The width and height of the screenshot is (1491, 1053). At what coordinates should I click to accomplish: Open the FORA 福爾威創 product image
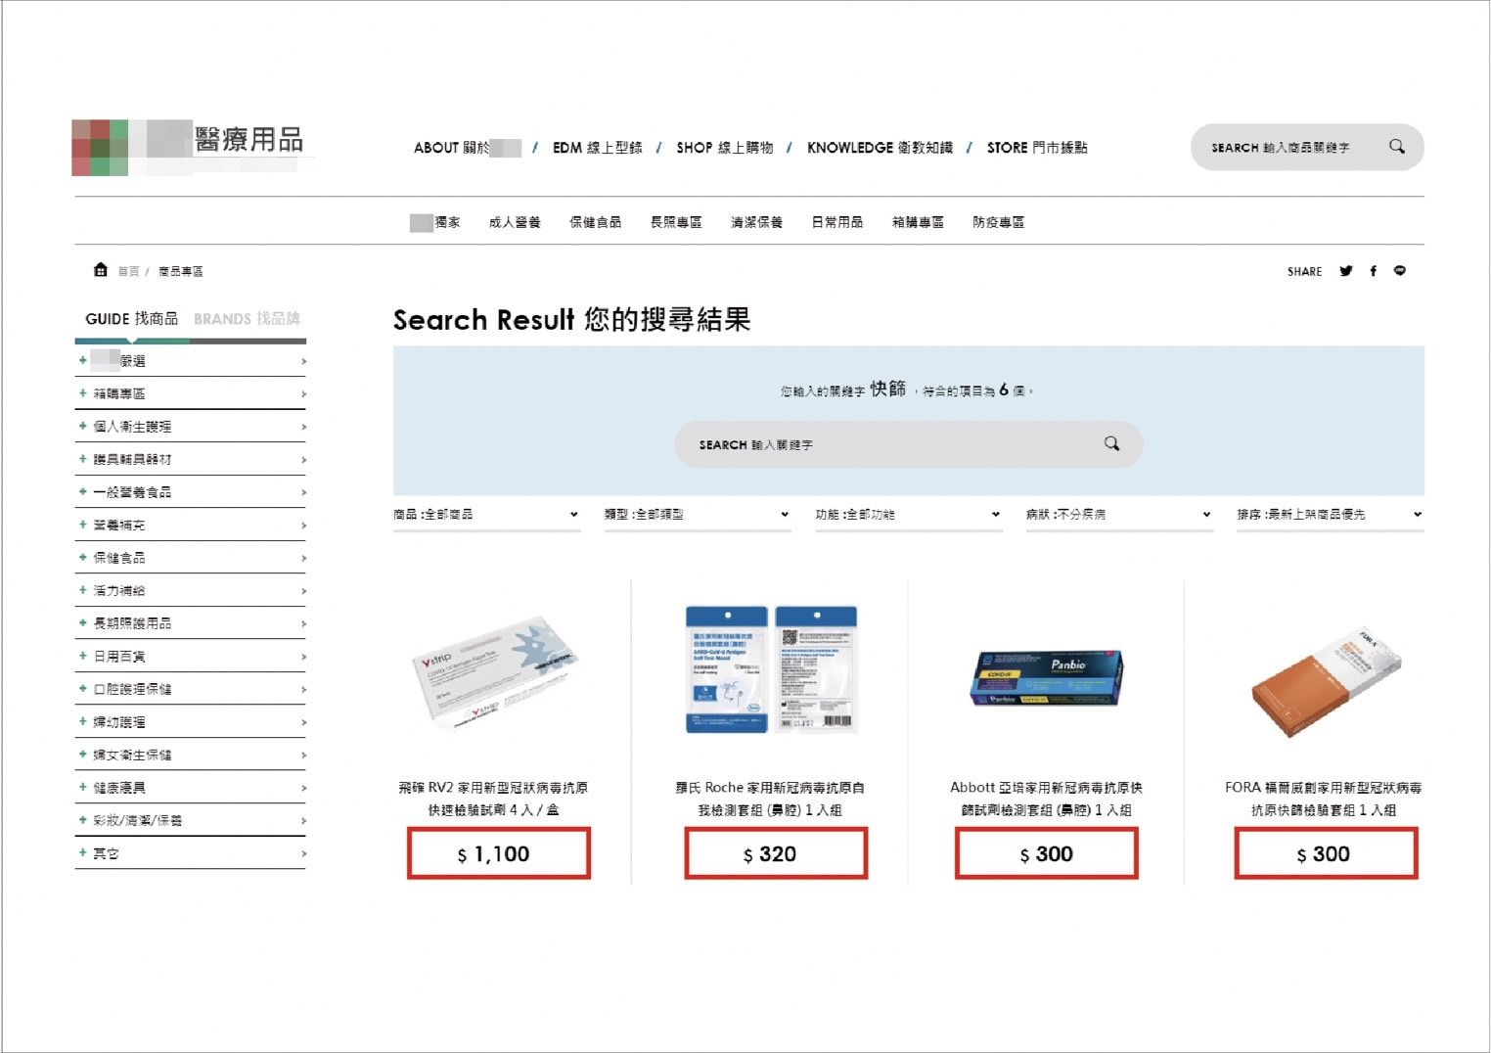click(1327, 682)
